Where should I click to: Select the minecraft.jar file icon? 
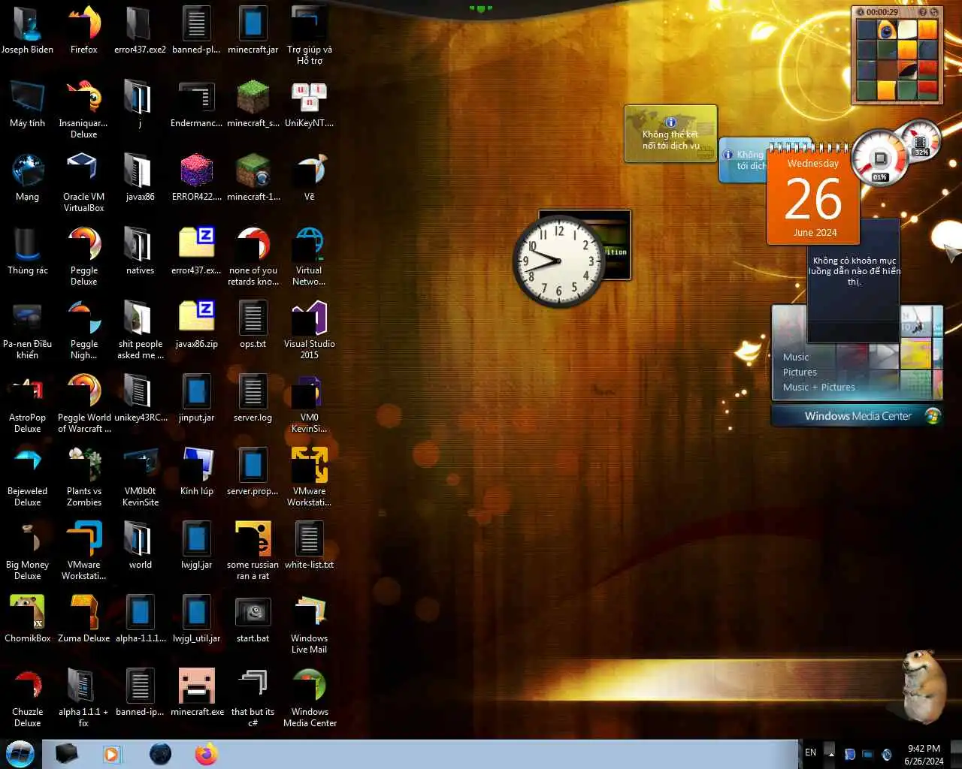(x=253, y=30)
